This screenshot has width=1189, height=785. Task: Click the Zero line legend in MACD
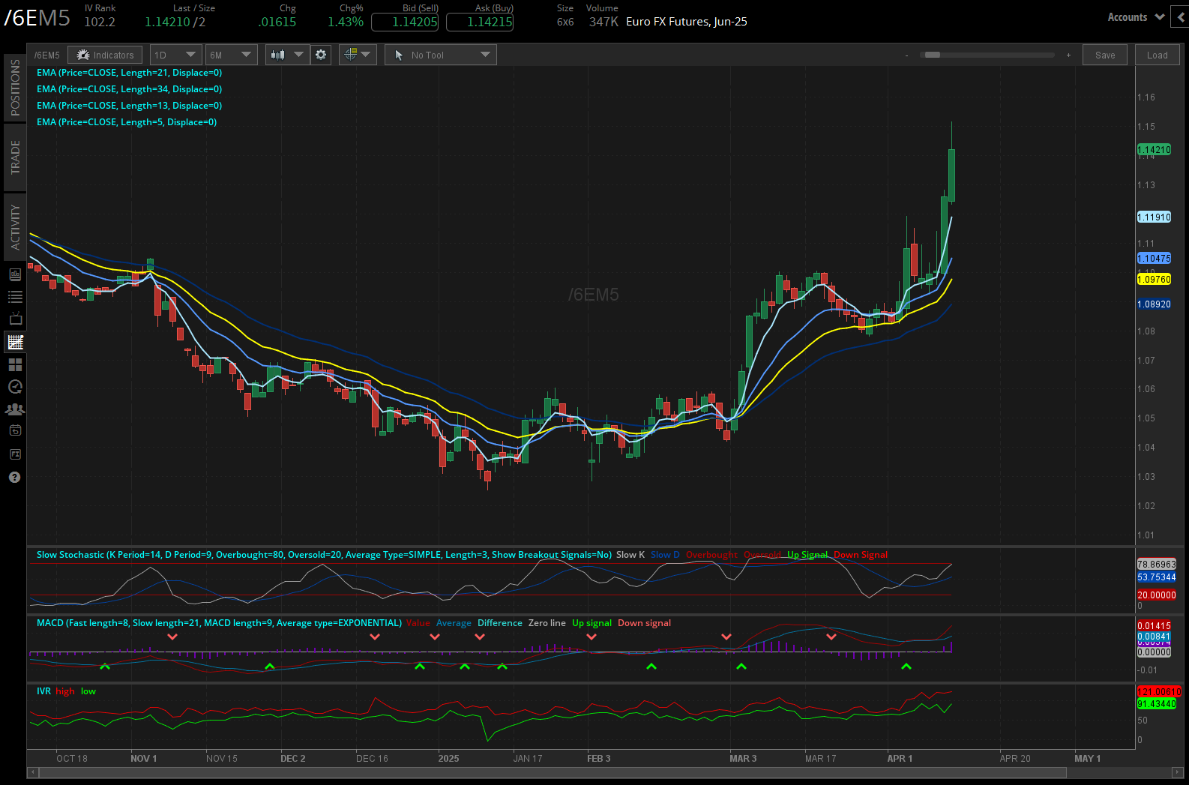coord(547,623)
